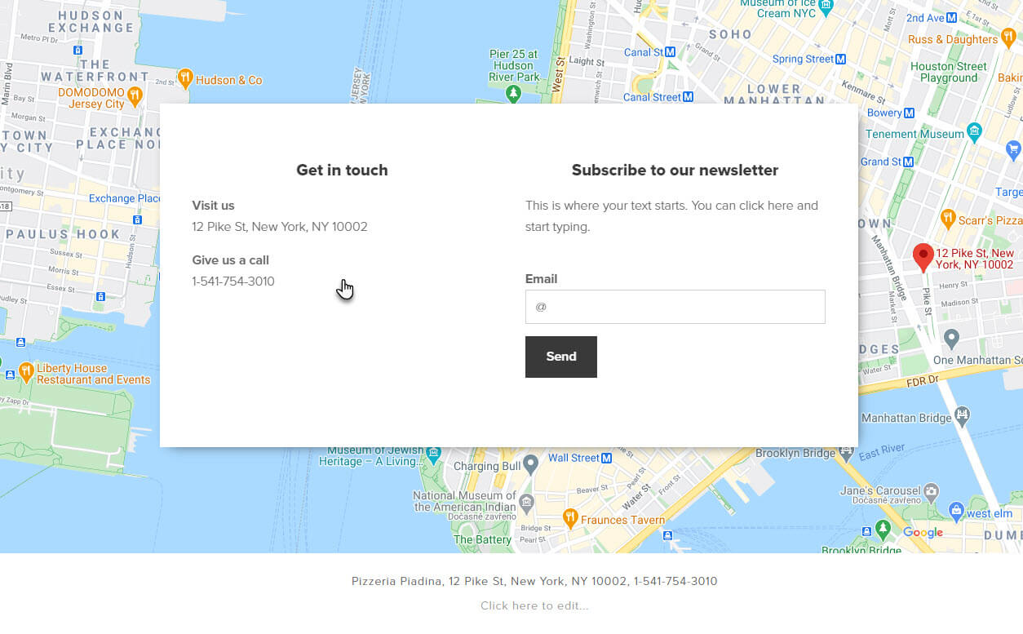Viewport: 1023px width, 634px height.
Task: Open the Tenement Museum map marker
Action: click(x=974, y=131)
